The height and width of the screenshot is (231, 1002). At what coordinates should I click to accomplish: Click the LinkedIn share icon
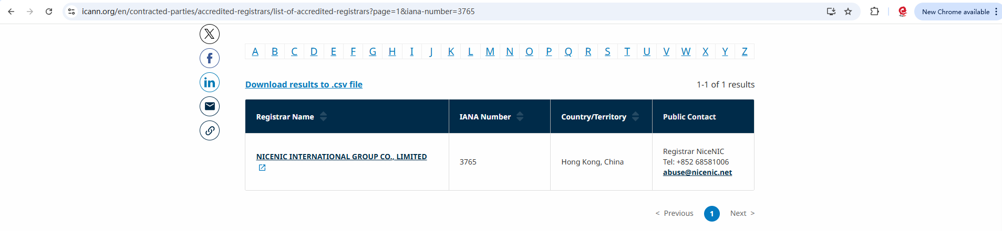209,82
